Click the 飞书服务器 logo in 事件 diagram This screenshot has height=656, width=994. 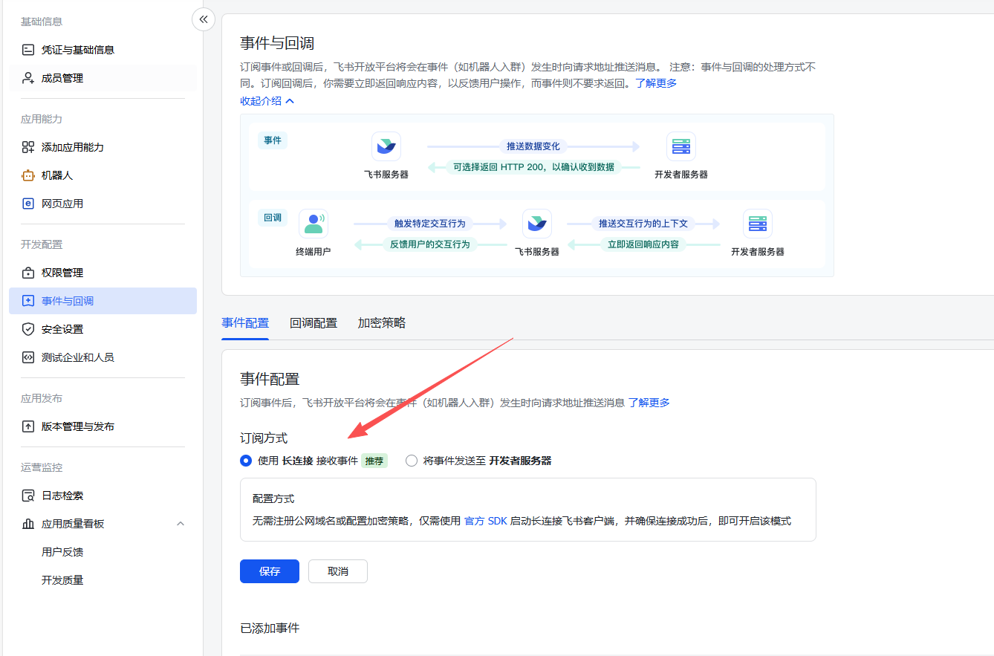pos(386,146)
